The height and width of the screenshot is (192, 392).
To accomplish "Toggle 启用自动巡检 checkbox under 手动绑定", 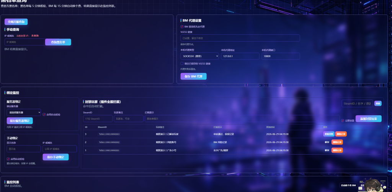I will click(x=8, y=159).
